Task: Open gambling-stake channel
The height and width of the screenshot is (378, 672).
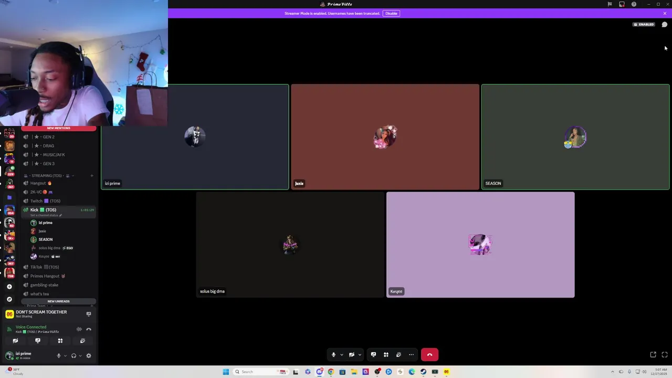Action: coord(58,285)
